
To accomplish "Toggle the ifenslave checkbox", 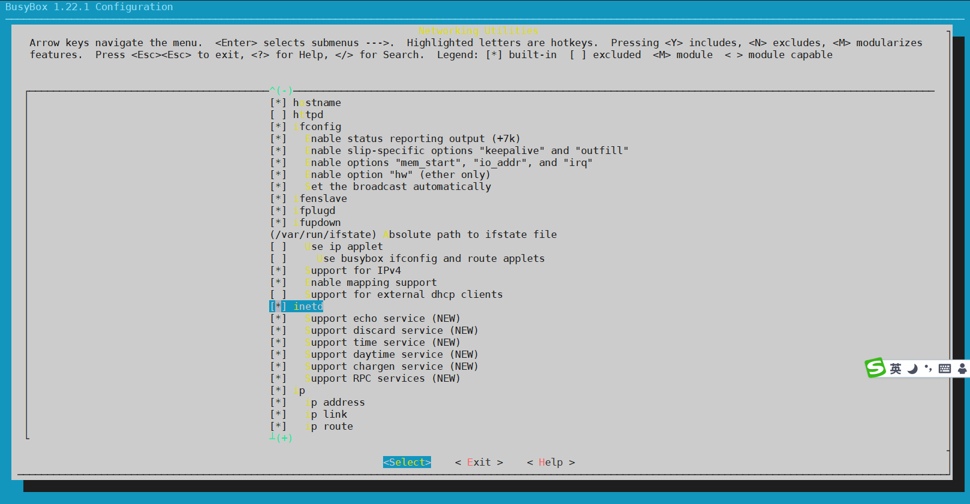I will tap(278, 199).
